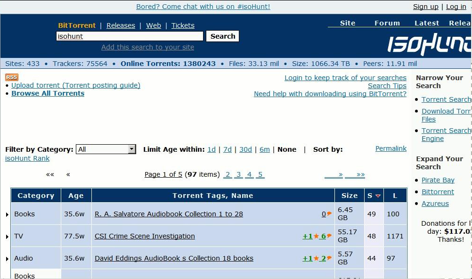Expand the R. A. Salvatore Books row
This screenshot has height=279, width=472.
tap(7, 213)
